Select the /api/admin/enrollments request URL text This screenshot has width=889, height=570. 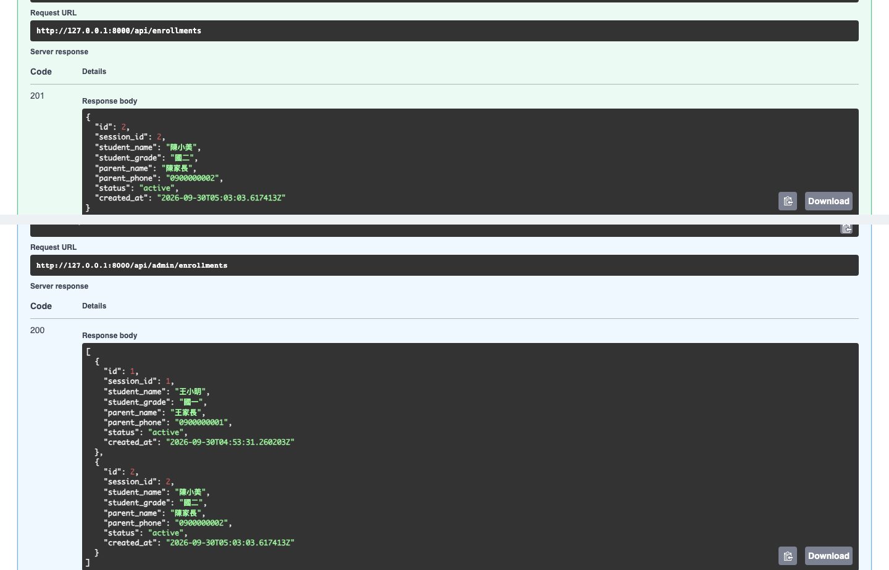pyautogui.click(x=131, y=265)
